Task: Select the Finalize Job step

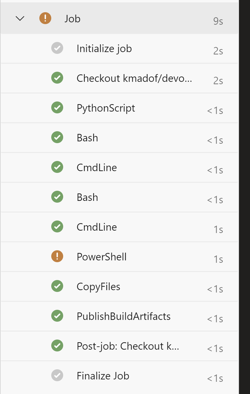Action: click(103, 376)
